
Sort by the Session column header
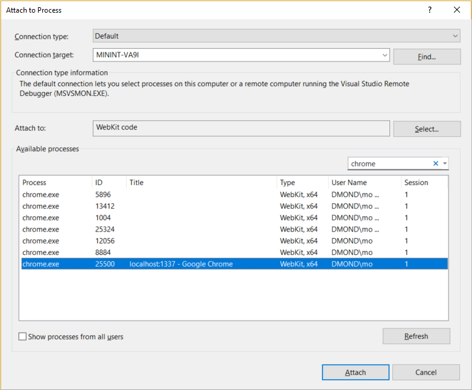(x=424, y=183)
